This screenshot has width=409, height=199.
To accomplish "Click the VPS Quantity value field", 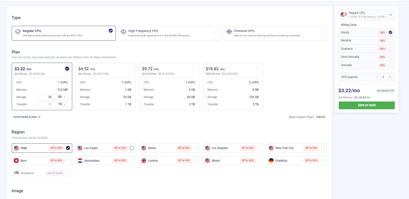I will coord(383,77).
